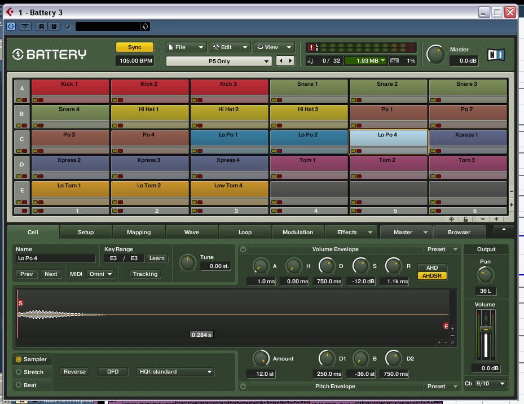Click the Battery logo
The width and height of the screenshot is (524, 404).
pyautogui.click(x=50, y=55)
